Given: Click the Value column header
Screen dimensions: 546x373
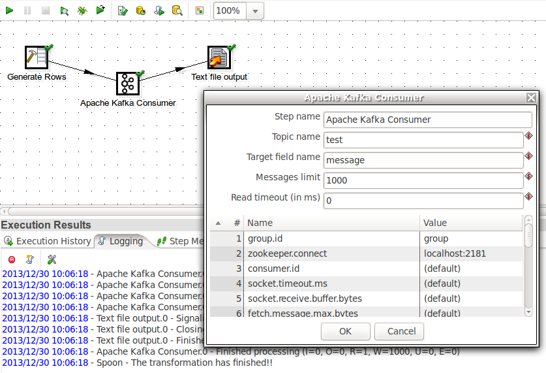Looking at the screenshot, I should 471,223.
